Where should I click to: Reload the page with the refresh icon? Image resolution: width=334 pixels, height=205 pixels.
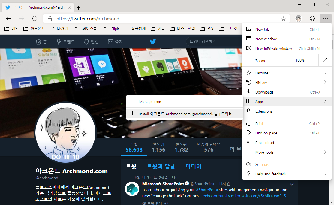(x=35, y=19)
